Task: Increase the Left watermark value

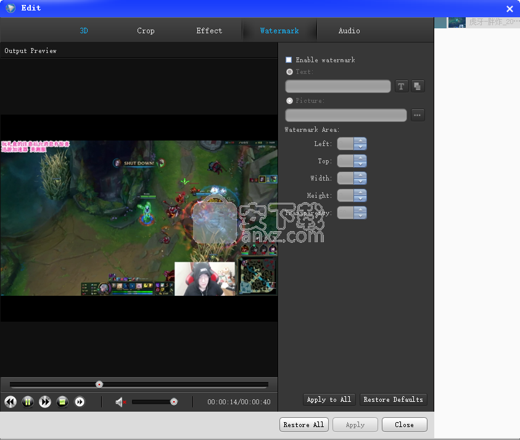Action: click(361, 141)
